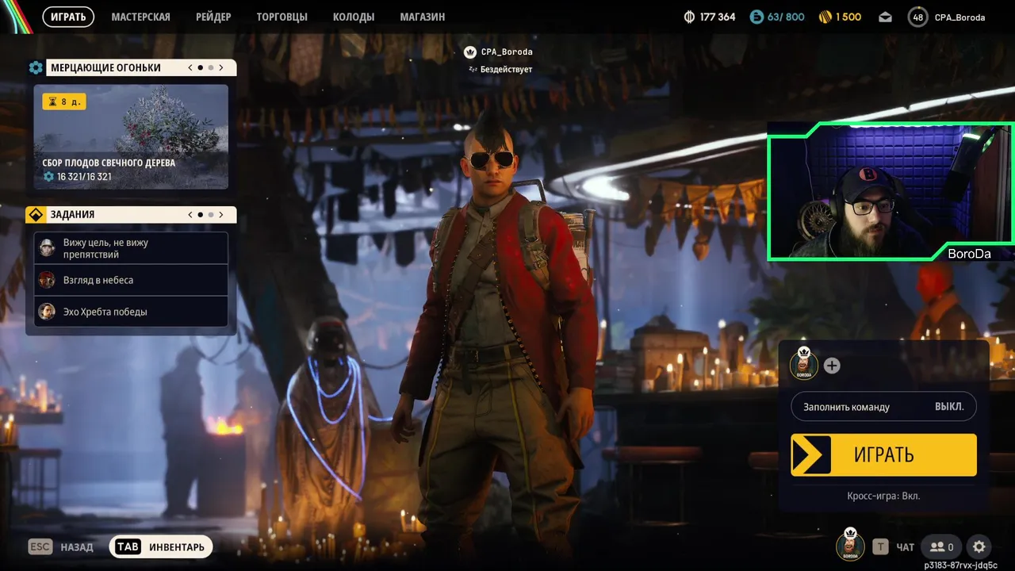Click the 177 364 coin currency icon
1015x571 pixels.
click(689, 17)
